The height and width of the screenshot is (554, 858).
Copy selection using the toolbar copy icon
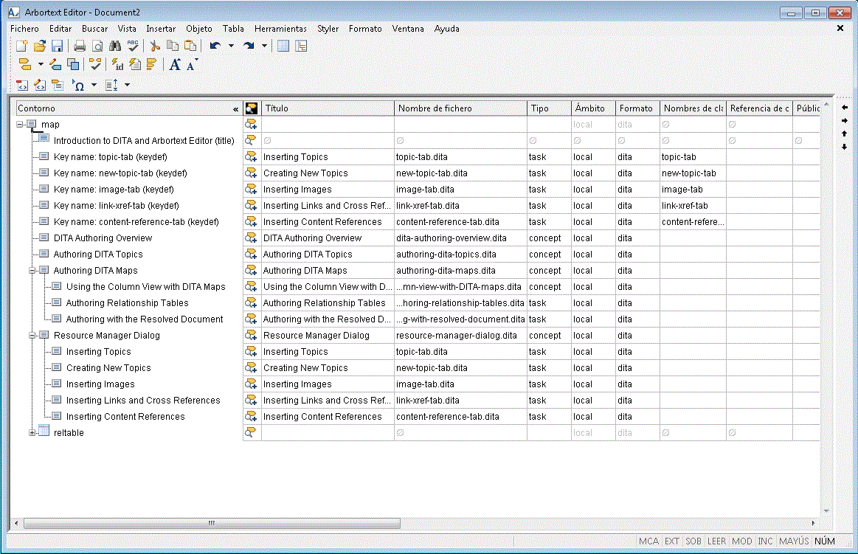(173, 46)
